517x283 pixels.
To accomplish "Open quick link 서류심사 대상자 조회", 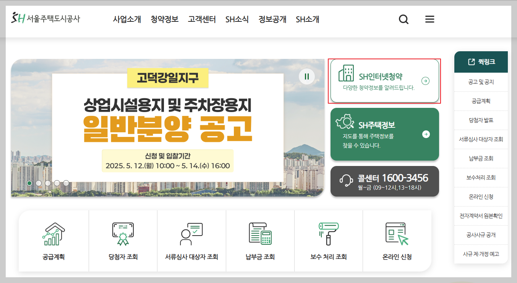I will tap(481, 139).
